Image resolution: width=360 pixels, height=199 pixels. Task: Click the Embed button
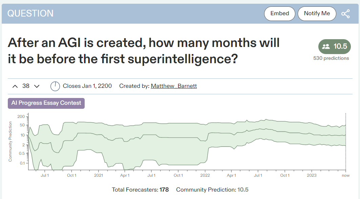pos(280,14)
